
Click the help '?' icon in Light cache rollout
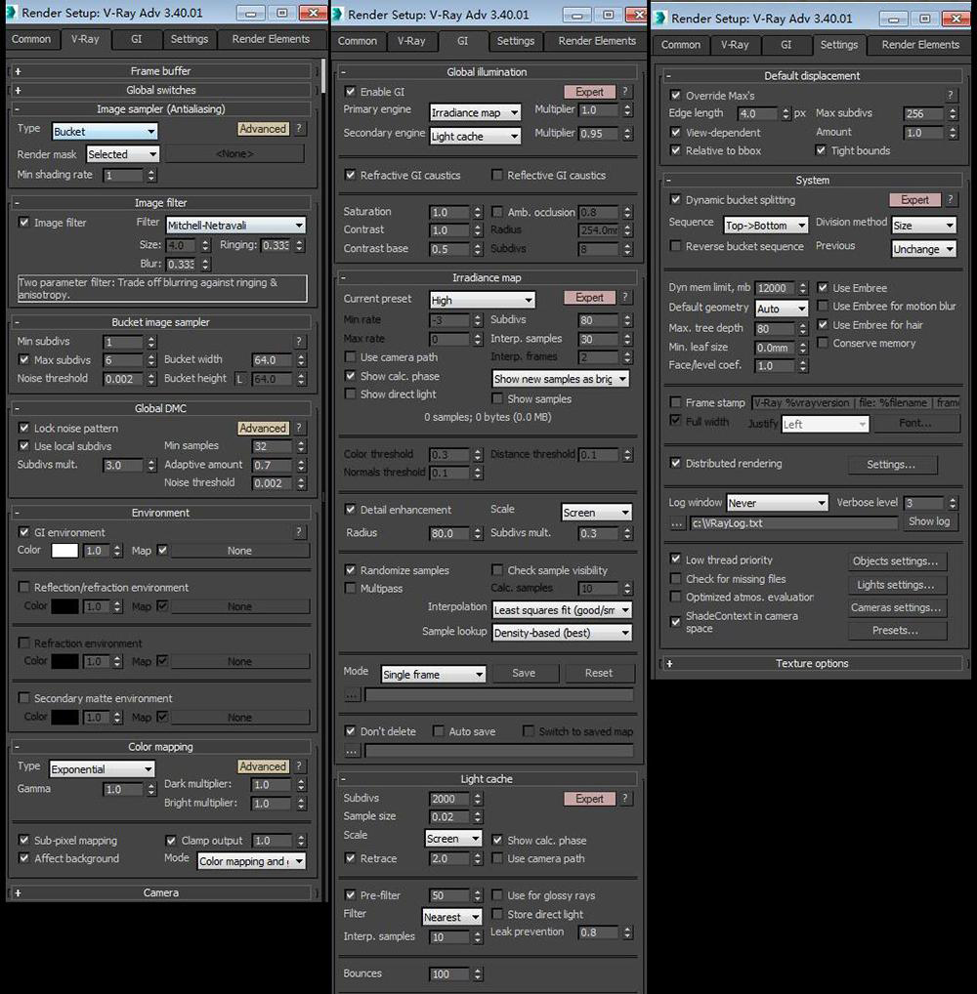pos(625,799)
